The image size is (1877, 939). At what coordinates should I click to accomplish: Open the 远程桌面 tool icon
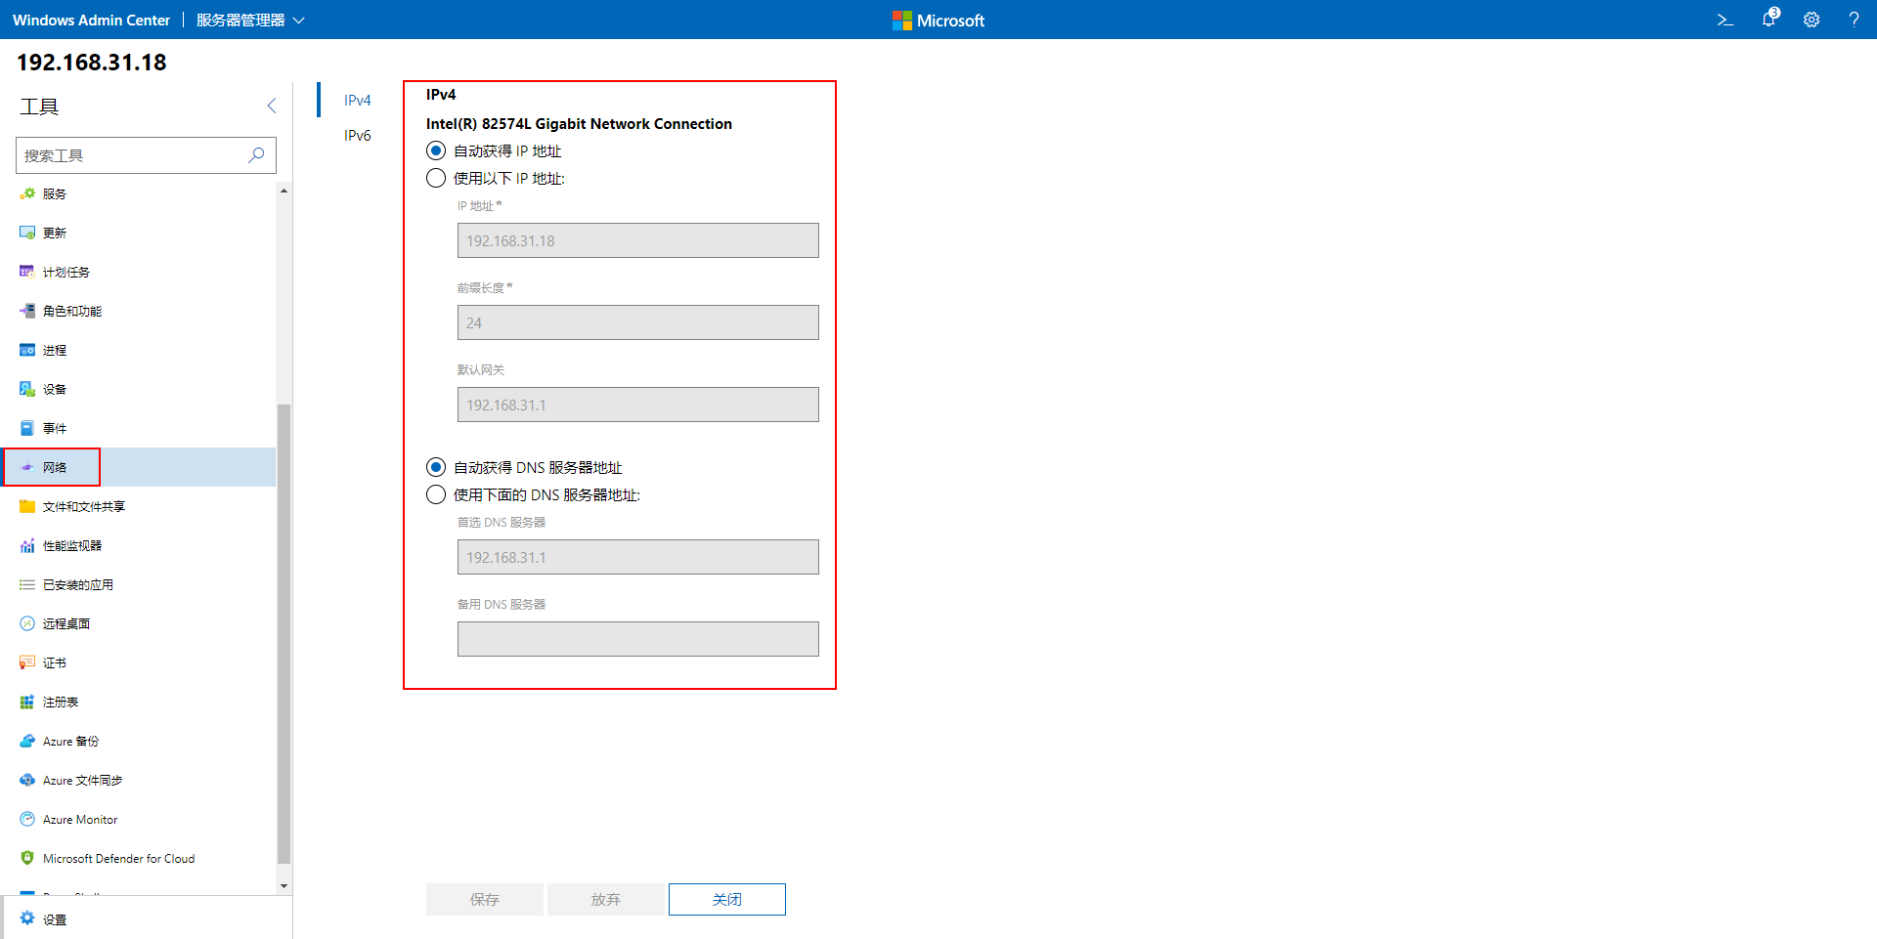[27, 623]
